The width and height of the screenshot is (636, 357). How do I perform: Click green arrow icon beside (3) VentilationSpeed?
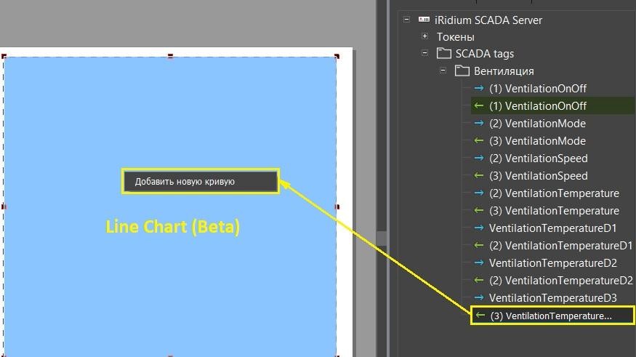479,176
